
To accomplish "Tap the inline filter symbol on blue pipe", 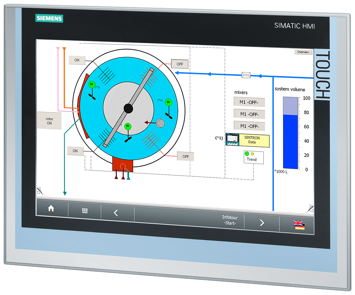I will (x=246, y=75).
